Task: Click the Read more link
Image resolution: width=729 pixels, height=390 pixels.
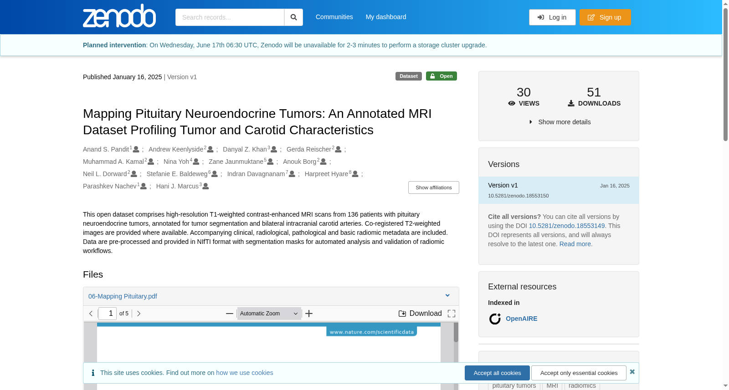Action: (575, 244)
